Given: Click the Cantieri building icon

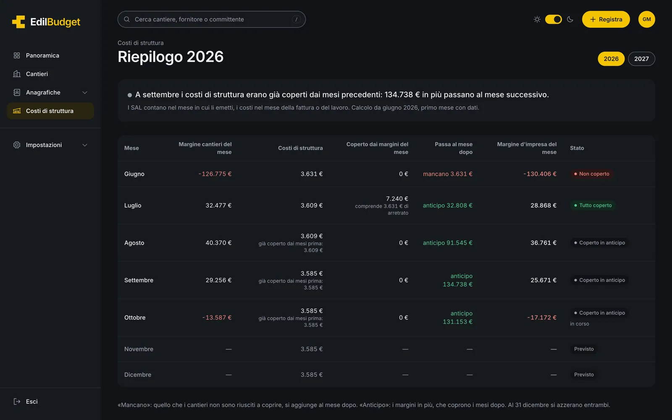Looking at the screenshot, I should (x=17, y=74).
